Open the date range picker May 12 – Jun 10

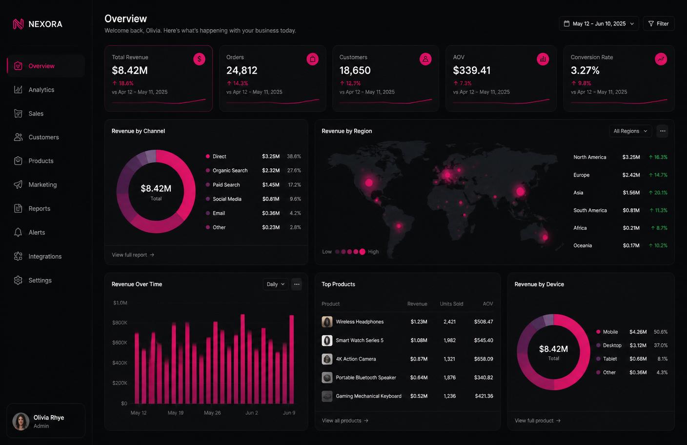pyautogui.click(x=599, y=23)
